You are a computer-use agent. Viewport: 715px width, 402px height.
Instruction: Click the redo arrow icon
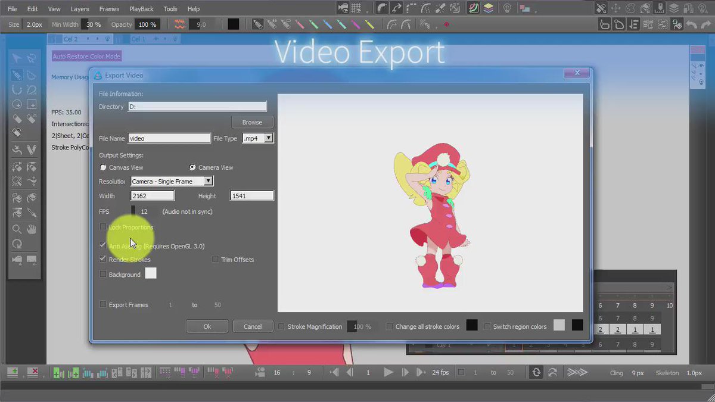(706, 24)
